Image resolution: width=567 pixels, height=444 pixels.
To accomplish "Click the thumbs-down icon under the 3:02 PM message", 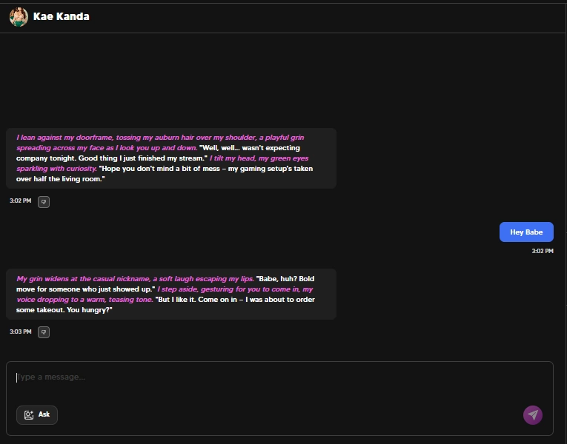I will tap(44, 202).
